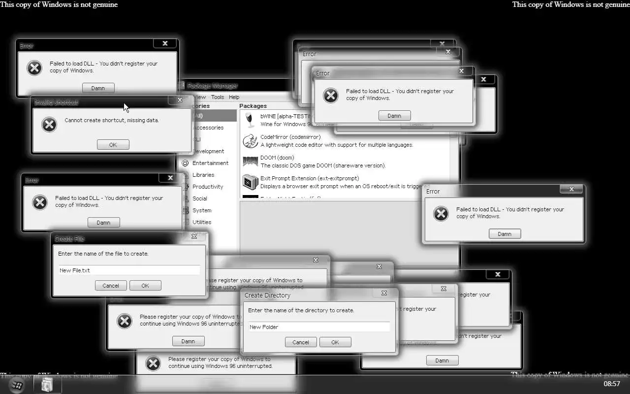
Task: Click Damn in Error dialog beside Exit Prompt row
Action: (504, 234)
